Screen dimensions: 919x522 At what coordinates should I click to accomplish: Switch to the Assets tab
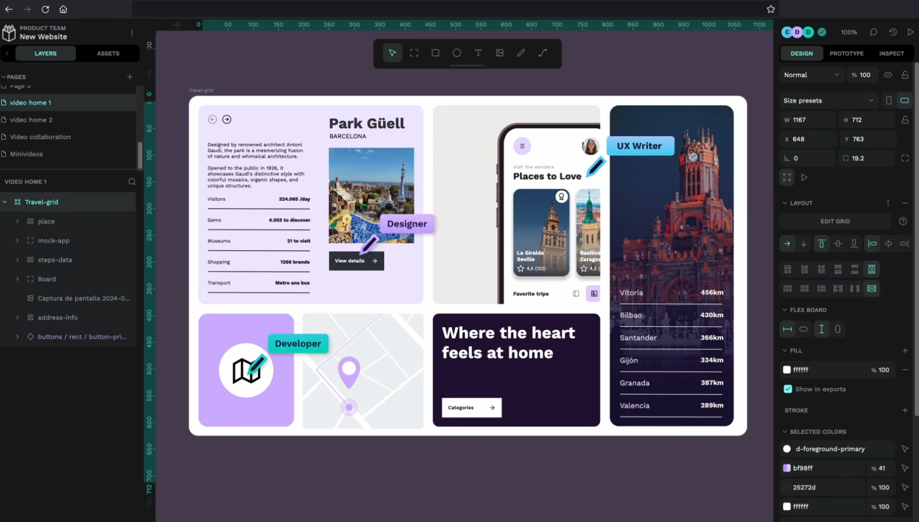[108, 53]
